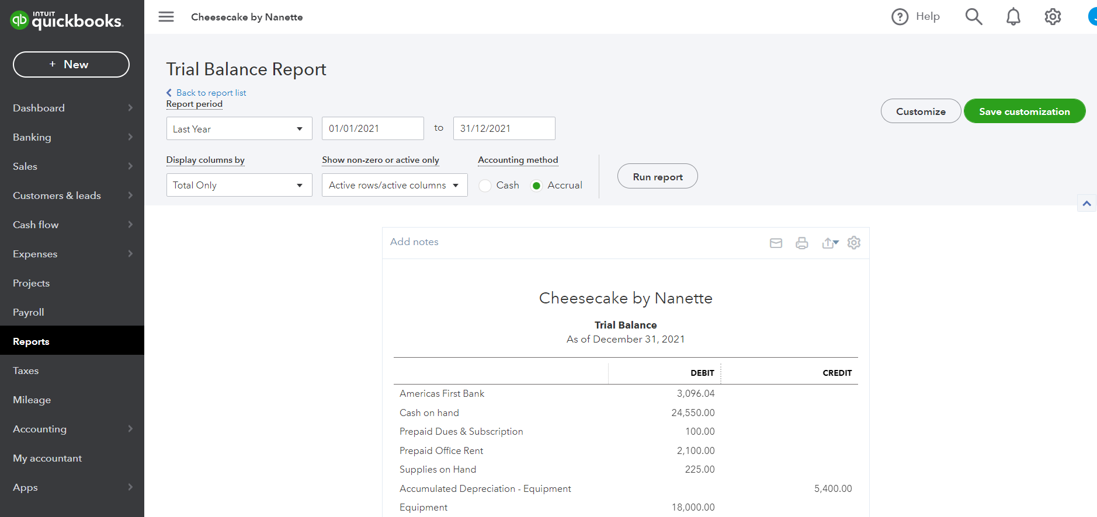Print the Trial Balance report
1097x517 pixels.
(802, 243)
